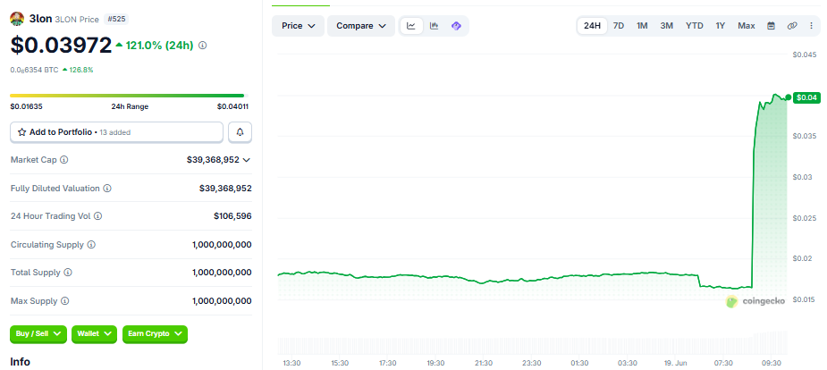Click the Fully Diluted Valuation info icon
The image size is (827, 370).
coord(106,189)
